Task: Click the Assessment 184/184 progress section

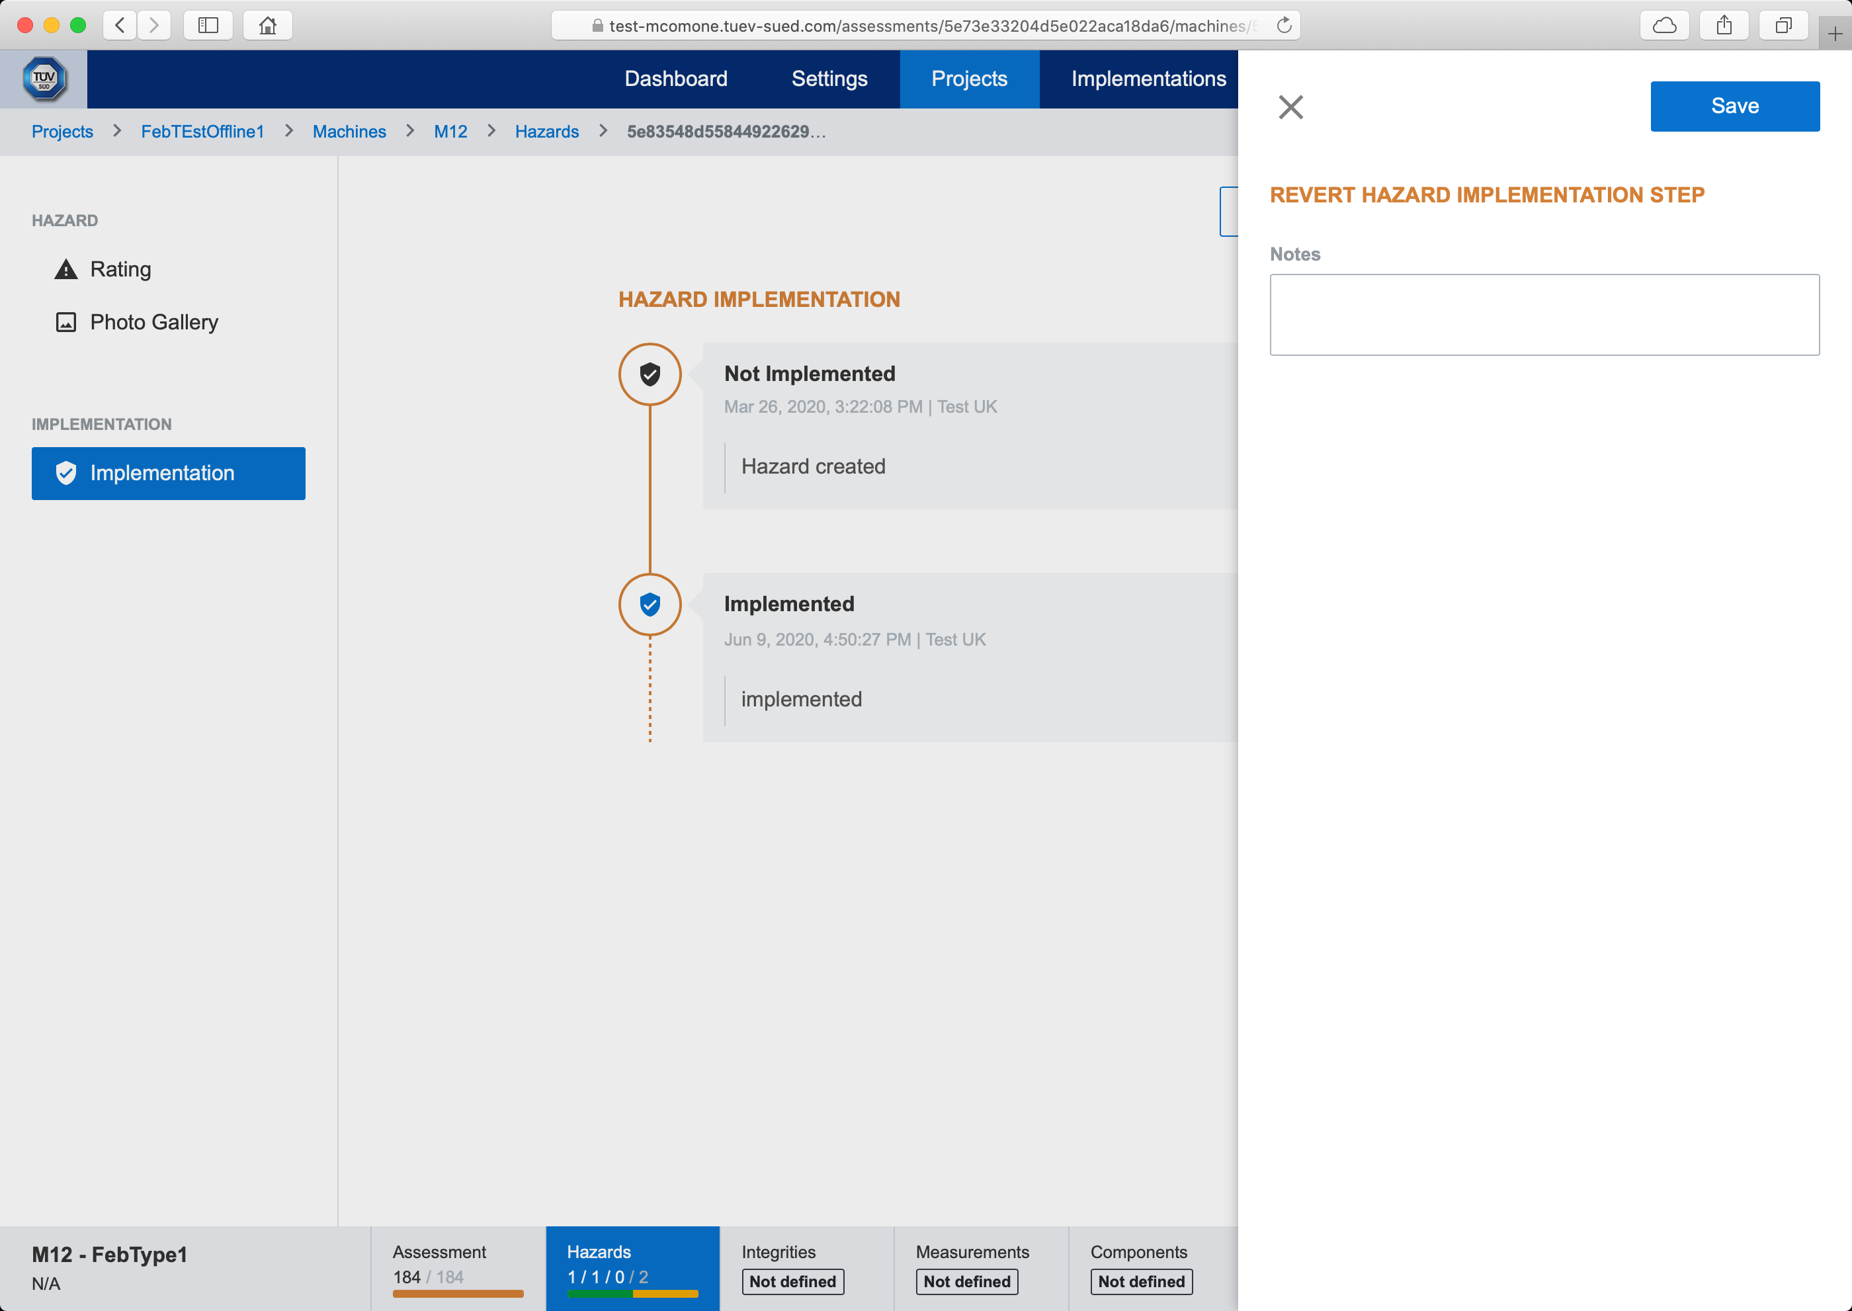Action: (458, 1267)
